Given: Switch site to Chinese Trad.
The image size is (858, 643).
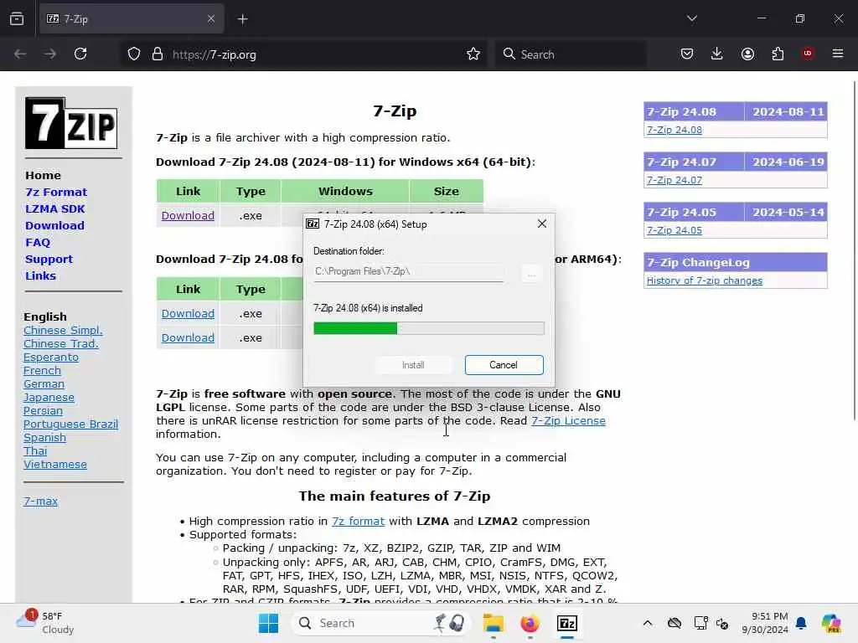Looking at the screenshot, I should [x=60, y=344].
